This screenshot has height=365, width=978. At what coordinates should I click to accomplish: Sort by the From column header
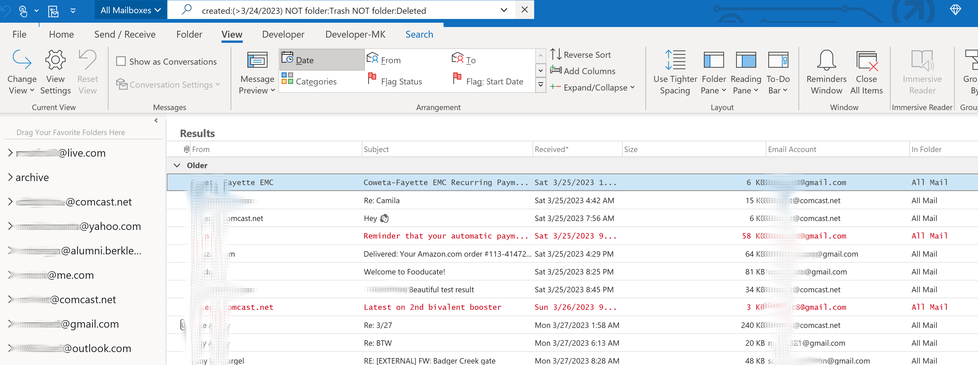276,149
